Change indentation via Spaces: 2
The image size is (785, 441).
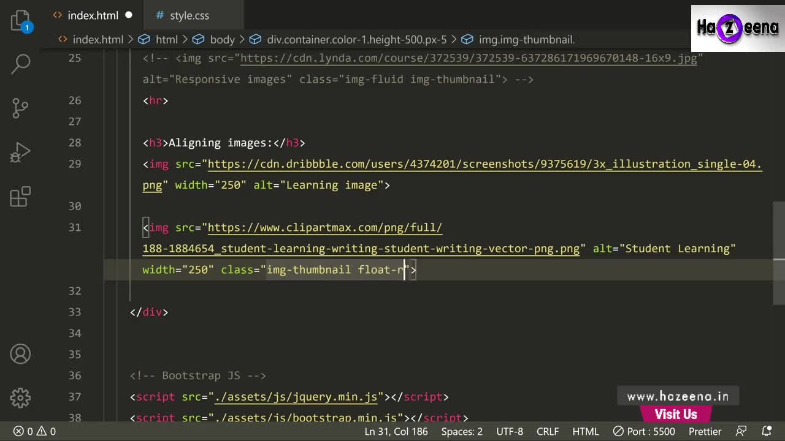[x=462, y=431]
